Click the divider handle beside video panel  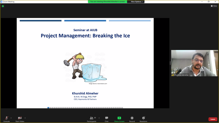170,63
